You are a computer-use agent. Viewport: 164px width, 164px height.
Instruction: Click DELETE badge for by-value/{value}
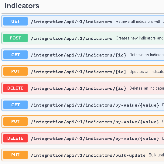tap(15, 138)
